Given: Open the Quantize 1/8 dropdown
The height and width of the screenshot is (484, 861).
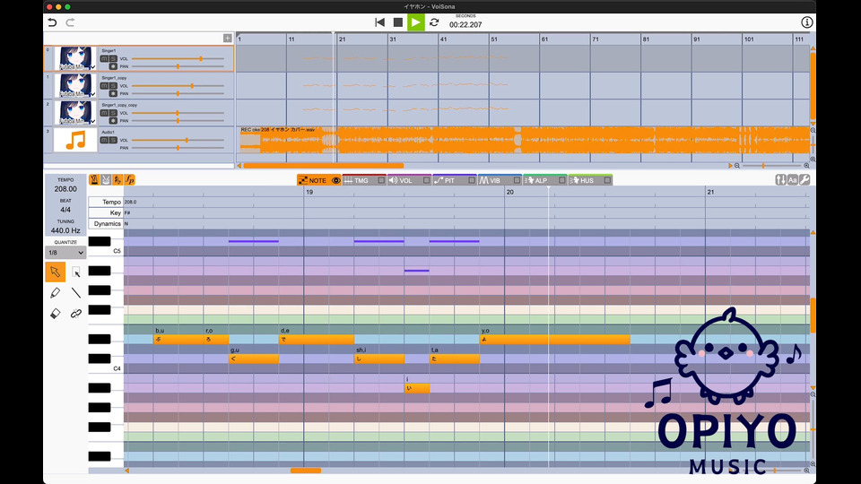Looking at the screenshot, I should (x=64, y=253).
